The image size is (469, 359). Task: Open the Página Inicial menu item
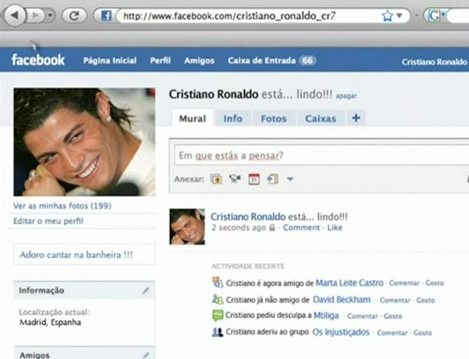pos(110,61)
